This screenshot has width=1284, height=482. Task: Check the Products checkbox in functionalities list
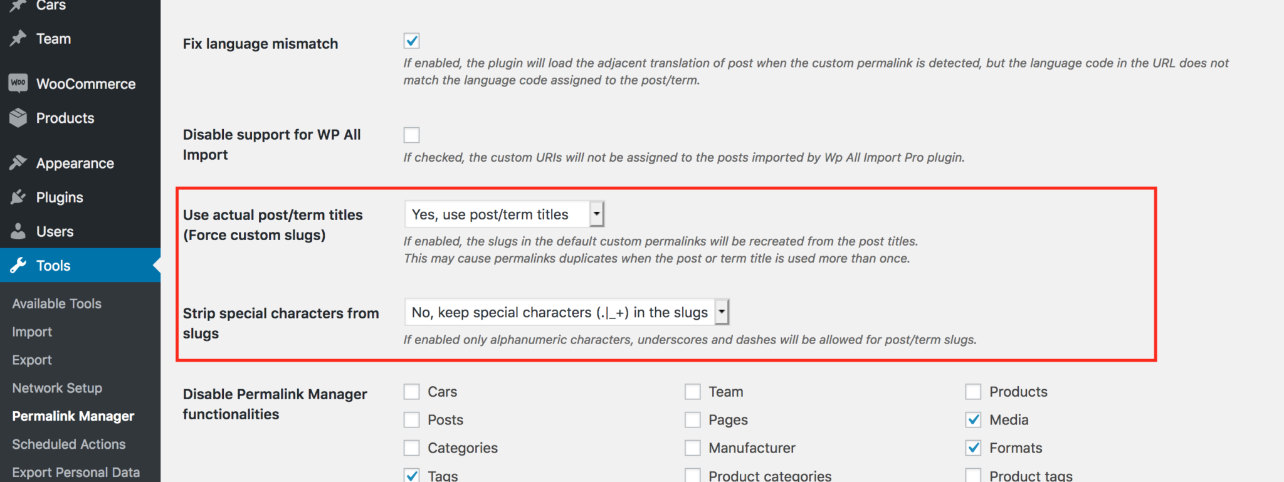point(973,392)
